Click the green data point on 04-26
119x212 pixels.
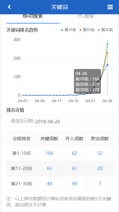pyautogui.click(x=107, y=44)
